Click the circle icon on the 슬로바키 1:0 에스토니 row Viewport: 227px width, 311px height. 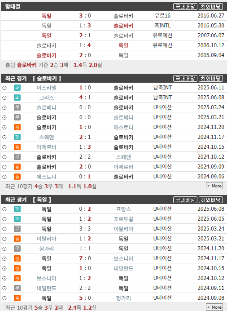pos(4,127)
